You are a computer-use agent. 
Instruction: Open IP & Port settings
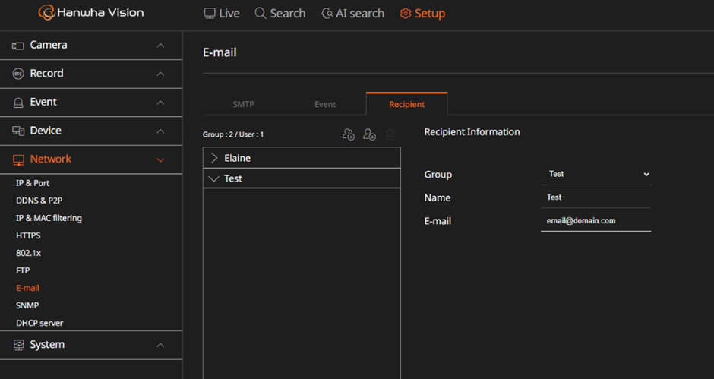tap(33, 183)
